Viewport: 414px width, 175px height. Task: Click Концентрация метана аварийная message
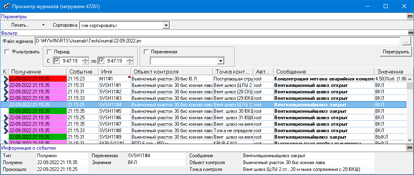(324, 78)
